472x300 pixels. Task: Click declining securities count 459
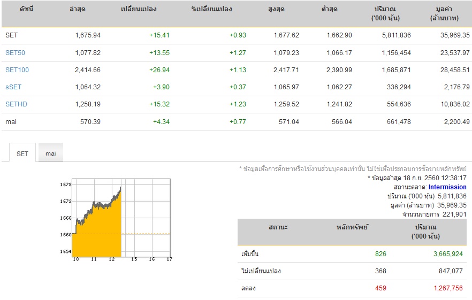pyautogui.click(x=380, y=288)
